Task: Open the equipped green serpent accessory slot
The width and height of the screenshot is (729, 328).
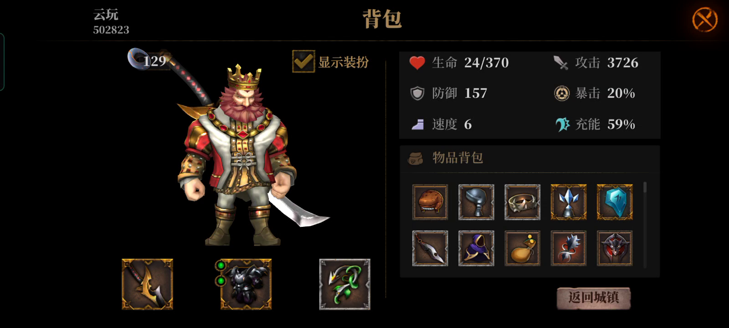Action: click(x=345, y=284)
